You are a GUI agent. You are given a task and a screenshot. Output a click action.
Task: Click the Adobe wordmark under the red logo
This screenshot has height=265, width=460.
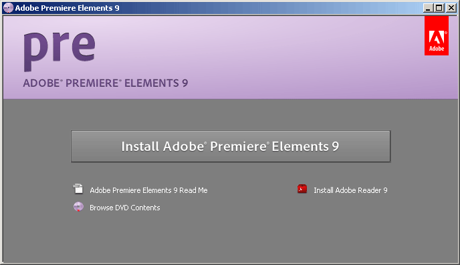pyautogui.click(x=437, y=49)
